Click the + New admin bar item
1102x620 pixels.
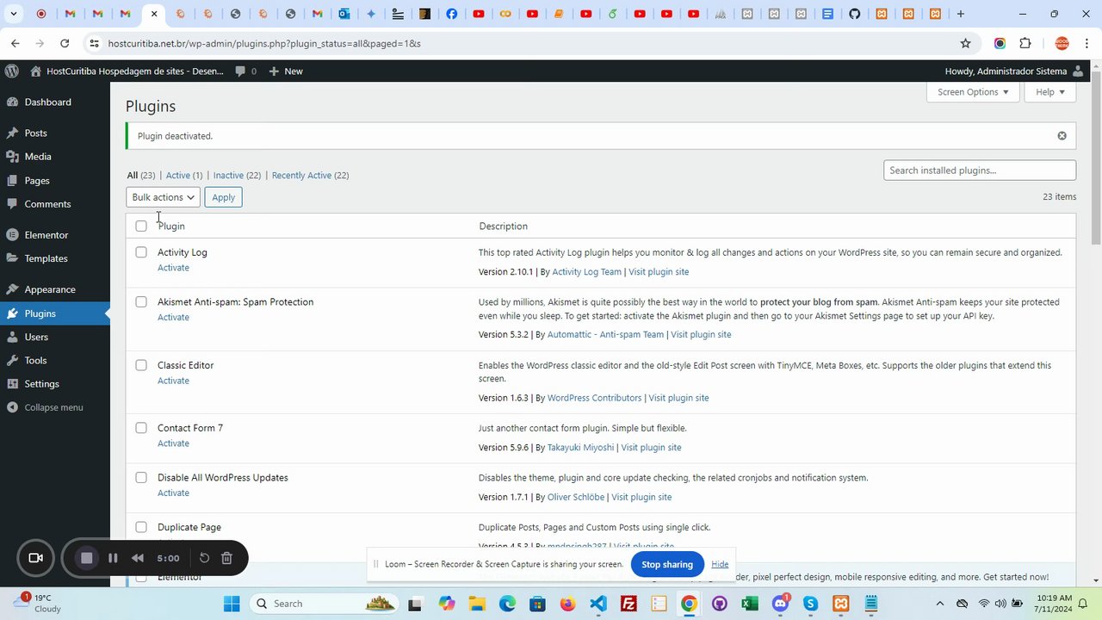coord(286,71)
